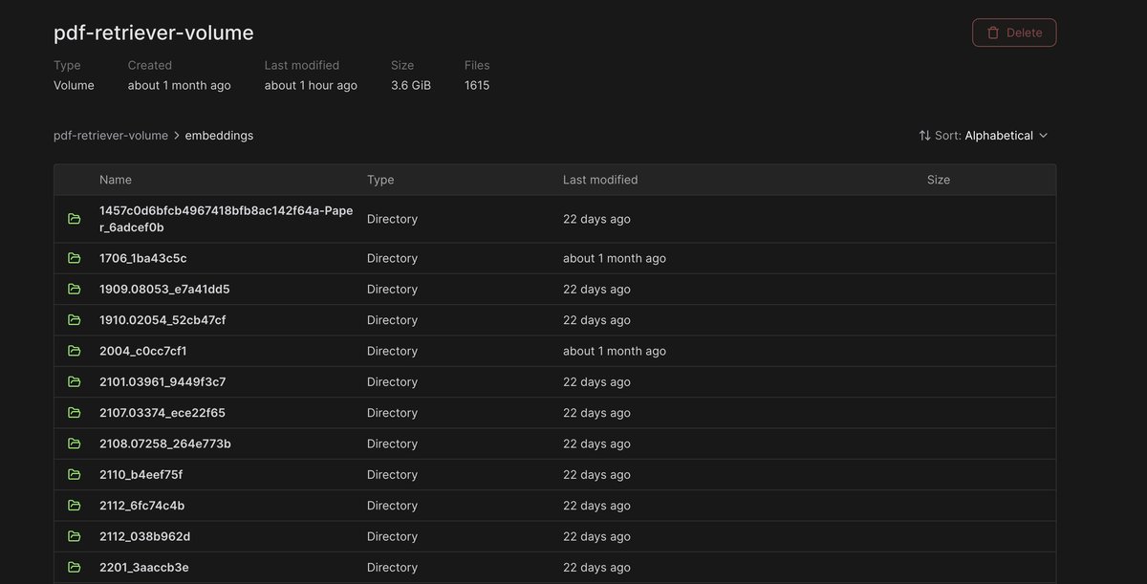Image resolution: width=1147 pixels, height=584 pixels.
Task: Click folder icon for 1910.02054_52cb47cf
Action: click(x=75, y=320)
